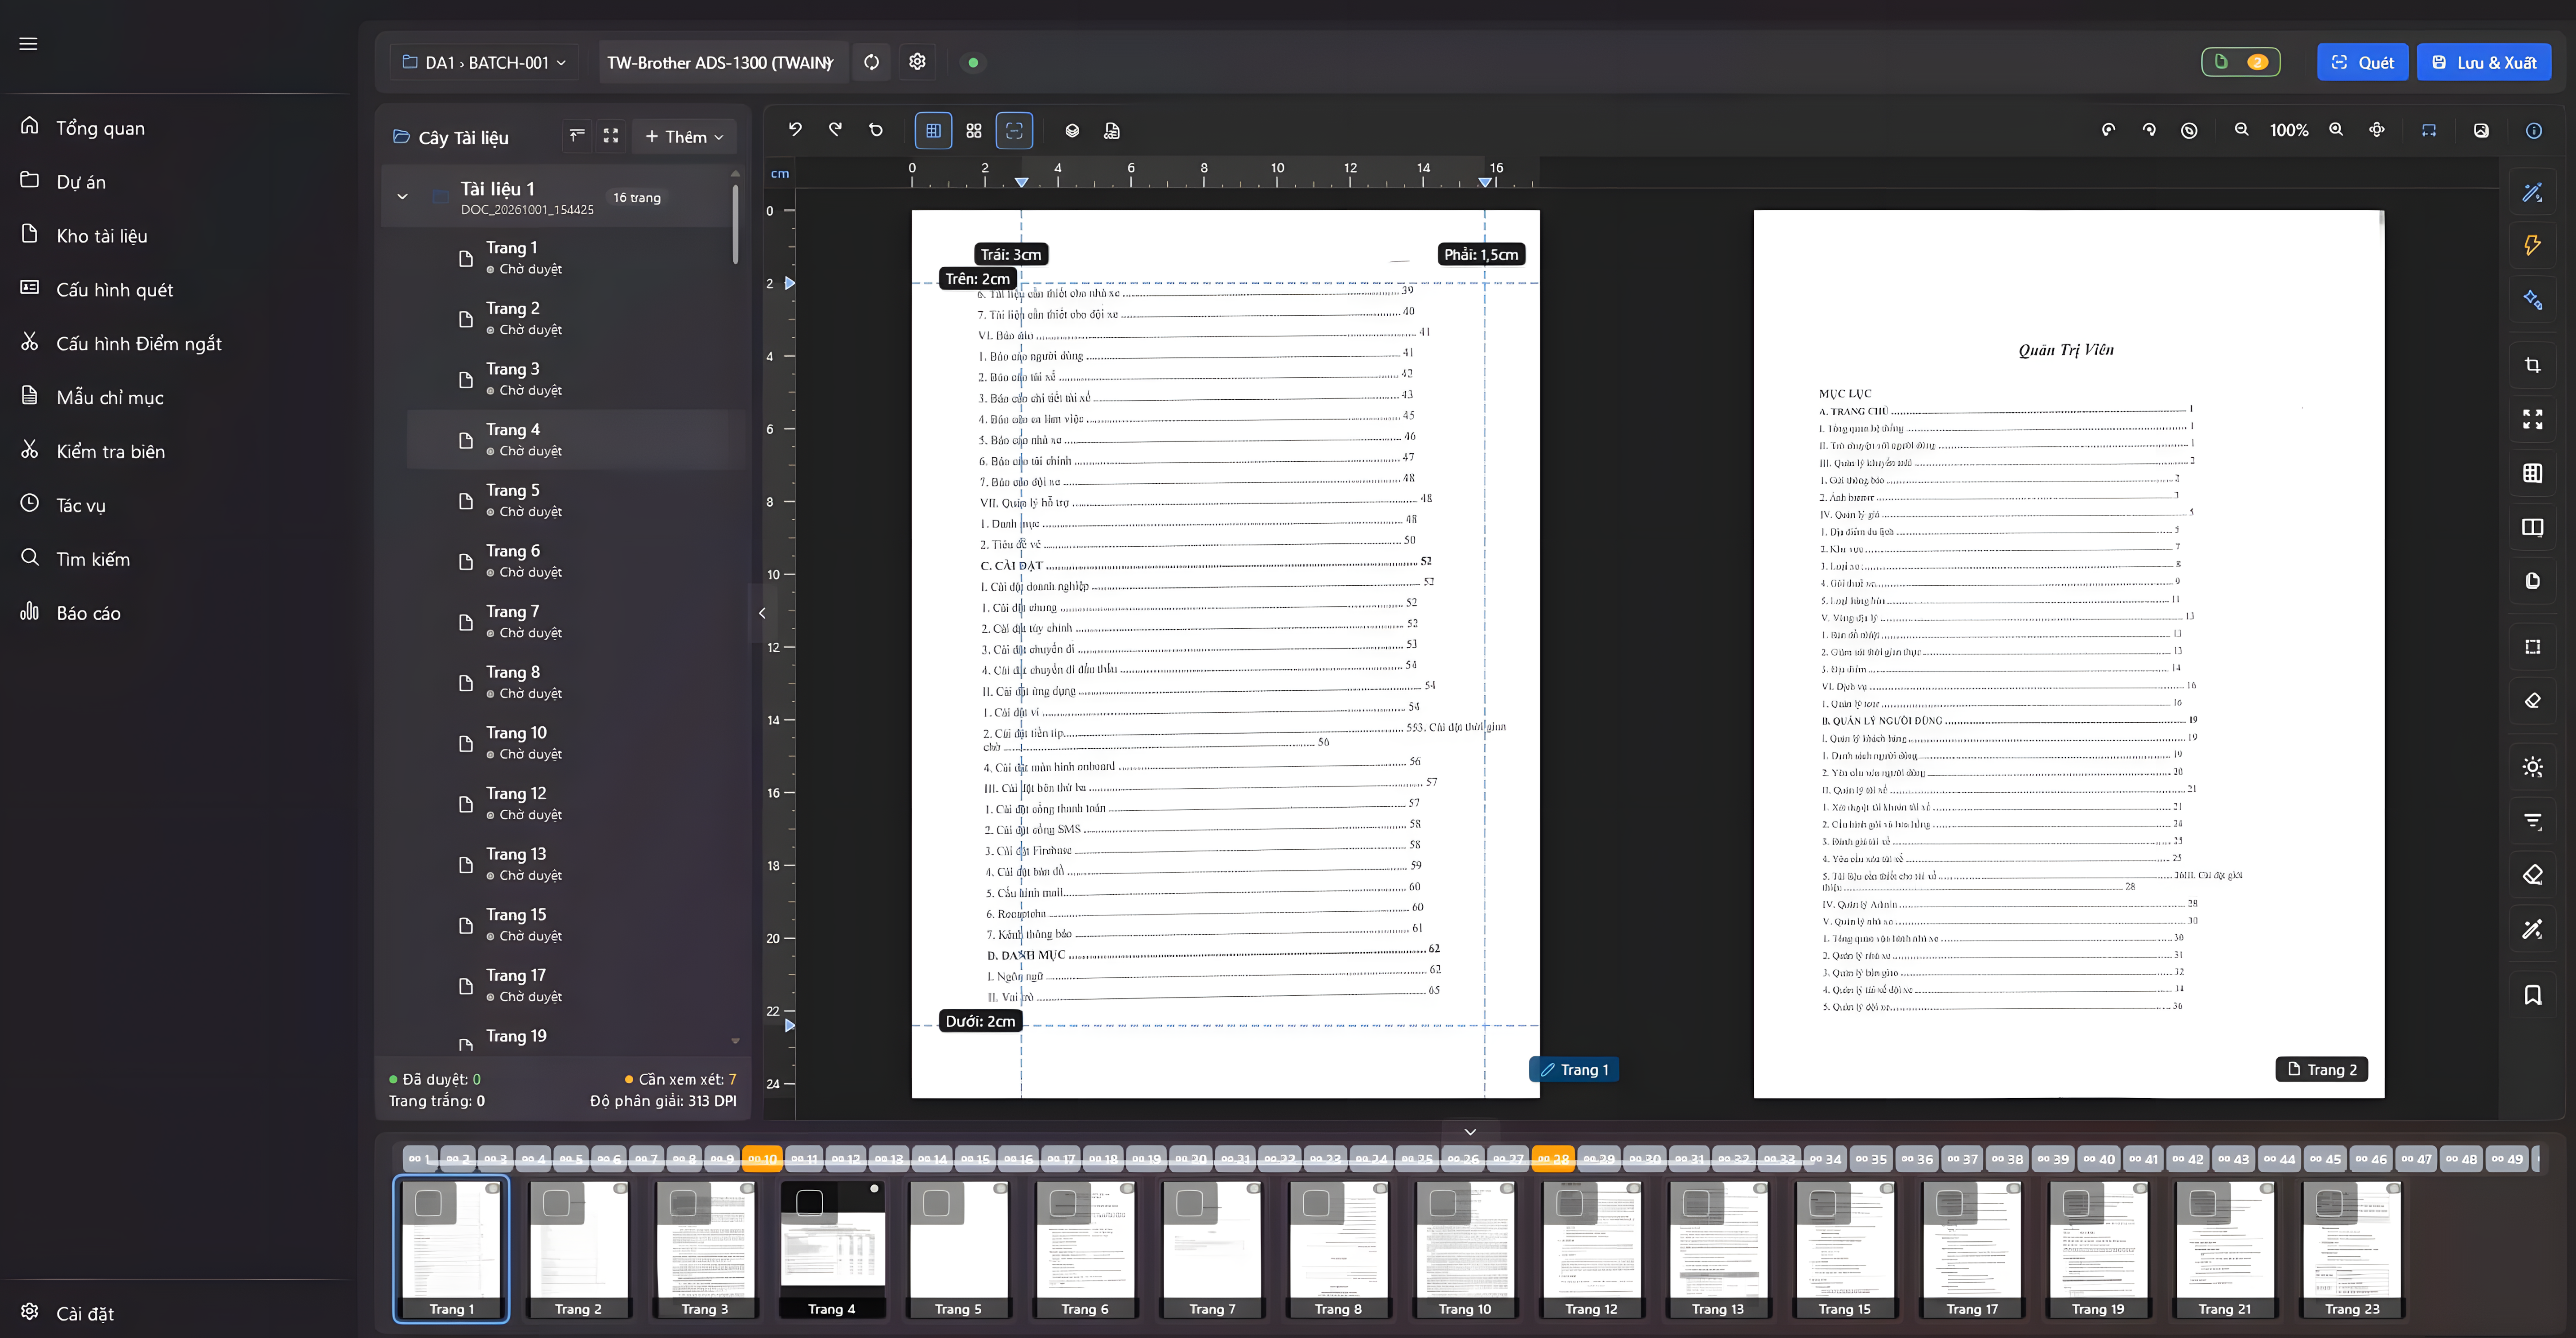Screen dimensions: 2576x1338
Task: Click the zoom in magnifier icon
Action: 2337,130
